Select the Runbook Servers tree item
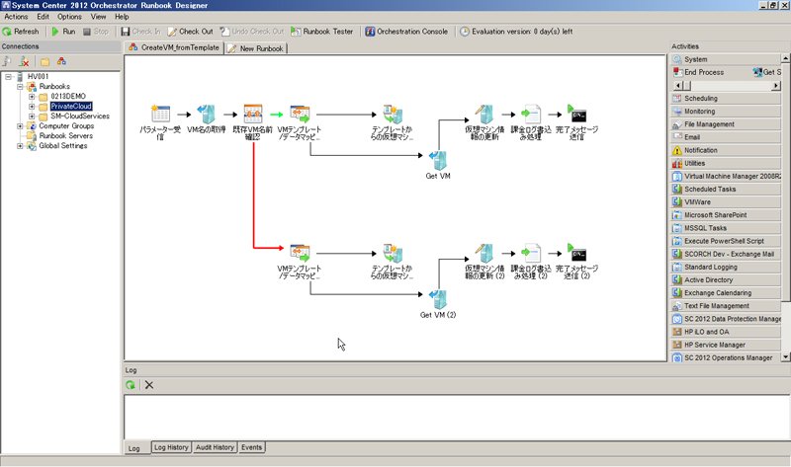The width and height of the screenshot is (791, 467). 65,136
